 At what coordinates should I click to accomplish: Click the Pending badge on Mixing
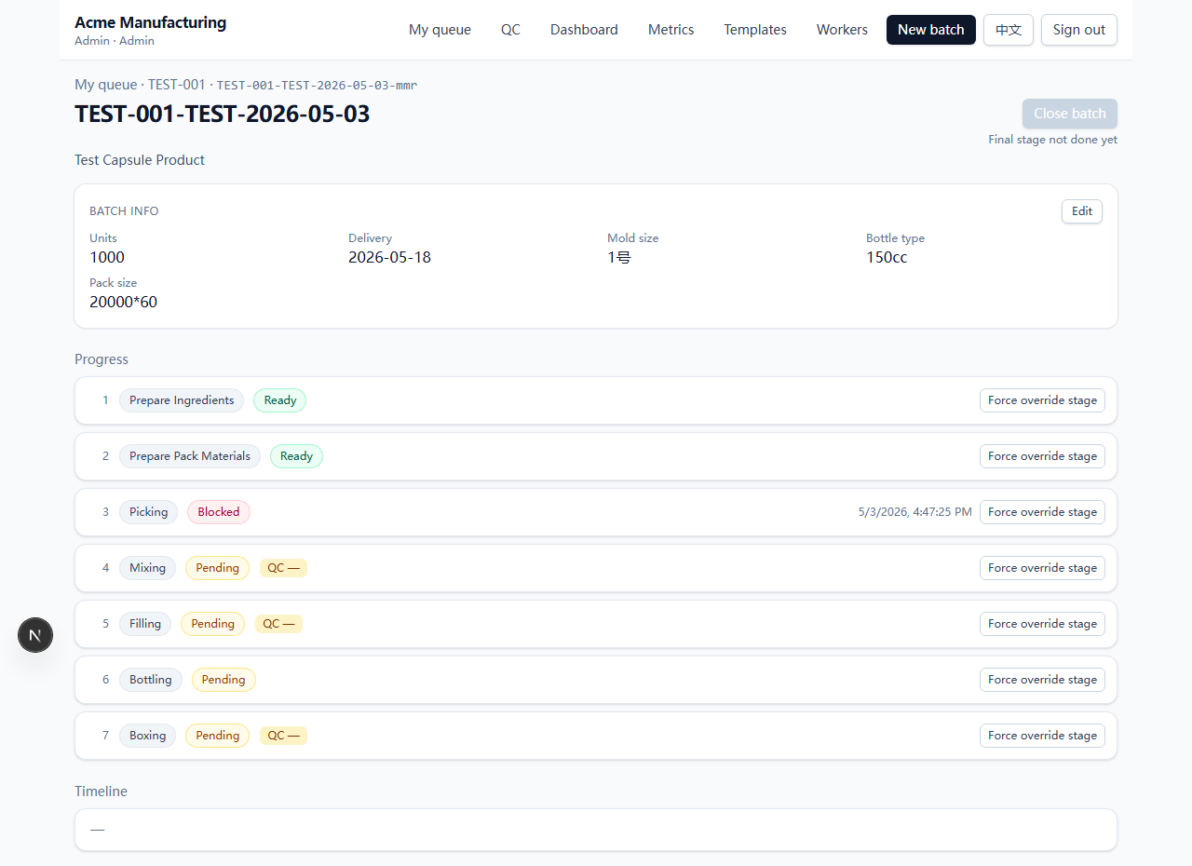[217, 568]
